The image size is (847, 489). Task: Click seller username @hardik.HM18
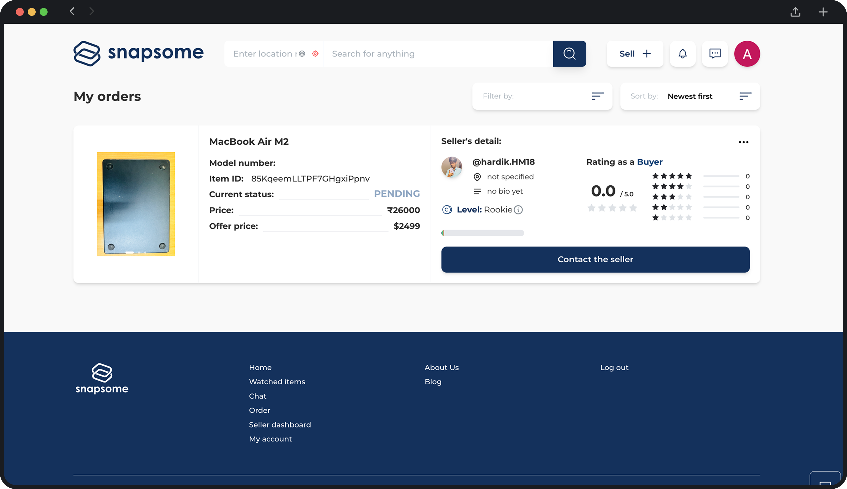tap(503, 162)
